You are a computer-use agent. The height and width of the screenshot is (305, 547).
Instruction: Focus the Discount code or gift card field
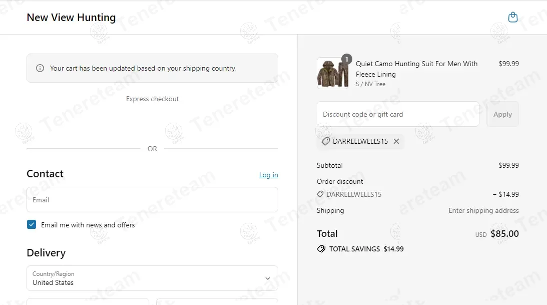point(398,114)
